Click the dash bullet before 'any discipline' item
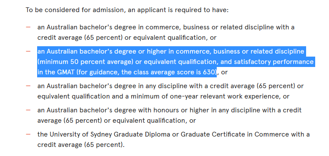This screenshot has height=156, width=329. click(28, 86)
